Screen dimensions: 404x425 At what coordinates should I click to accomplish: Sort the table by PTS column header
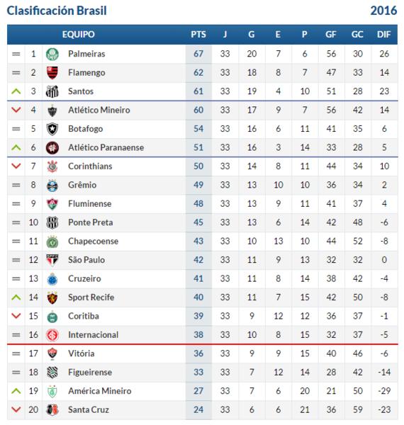pyautogui.click(x=198, y=35)
